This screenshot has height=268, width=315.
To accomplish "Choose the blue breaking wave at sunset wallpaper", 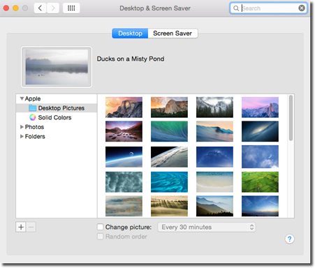I will pyautogui.click(x=214, y=131).
